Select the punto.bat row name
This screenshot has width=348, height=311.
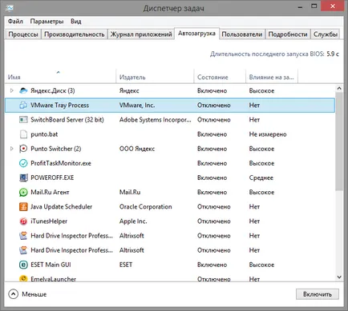(44, 134)
